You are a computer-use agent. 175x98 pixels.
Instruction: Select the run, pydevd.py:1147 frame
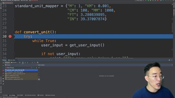[21, 75]
